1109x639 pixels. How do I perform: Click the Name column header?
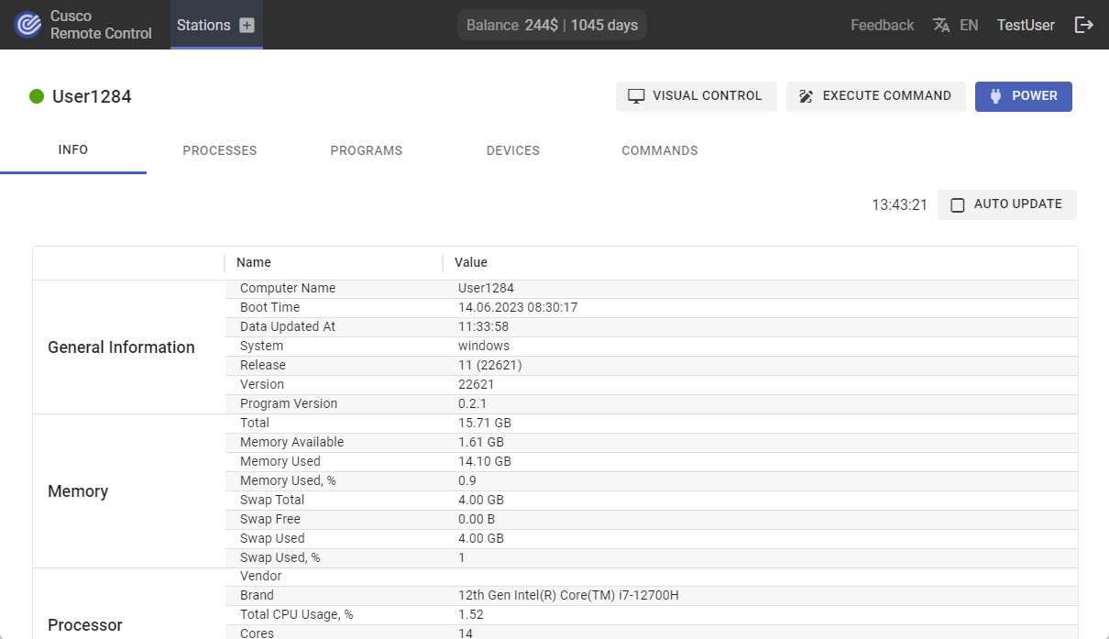point(254,263)
